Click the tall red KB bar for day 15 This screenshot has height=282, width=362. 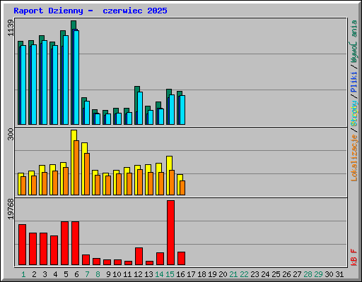(x=170, y=233)
